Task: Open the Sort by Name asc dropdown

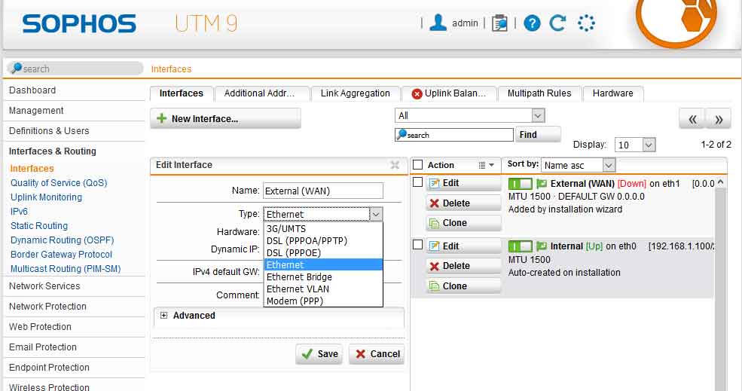Action: (578, 165)
